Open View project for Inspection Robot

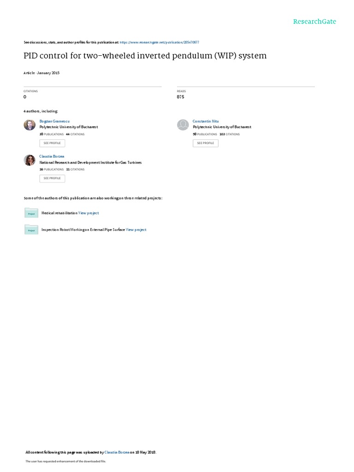coord(136,230)
